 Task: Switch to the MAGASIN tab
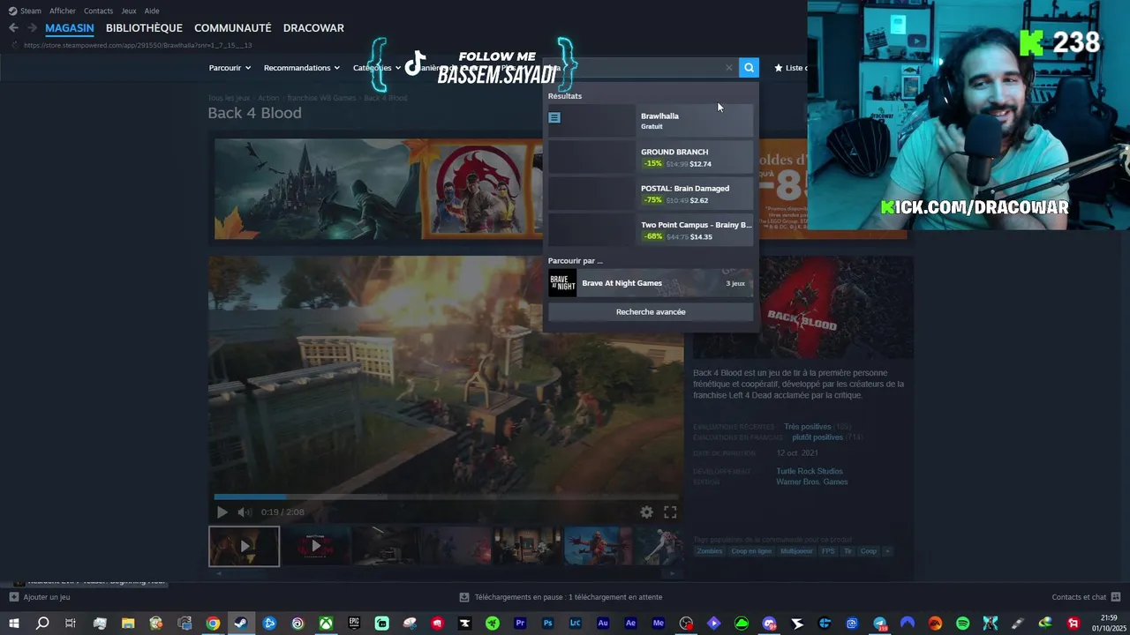[x=70, y=28]
